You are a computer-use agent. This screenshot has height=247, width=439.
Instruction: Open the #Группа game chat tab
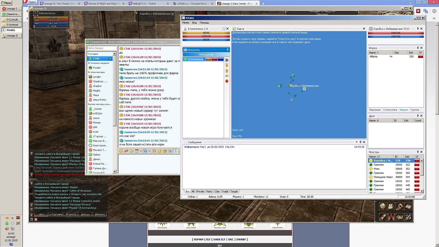(x=71, y=214)
